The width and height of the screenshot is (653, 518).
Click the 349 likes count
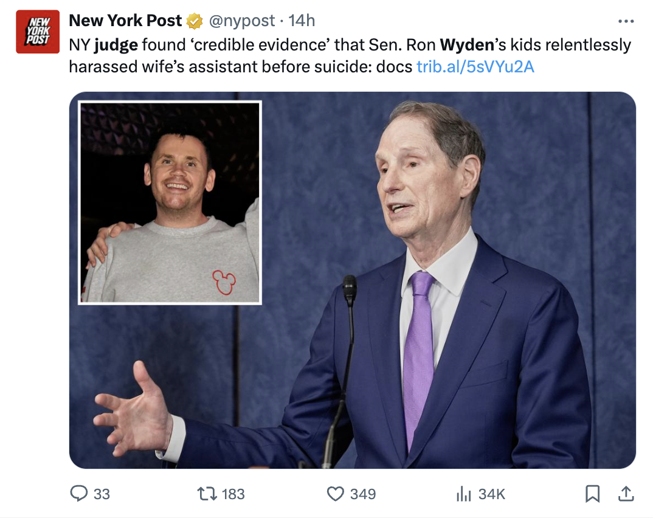click(x=362, y=494)
